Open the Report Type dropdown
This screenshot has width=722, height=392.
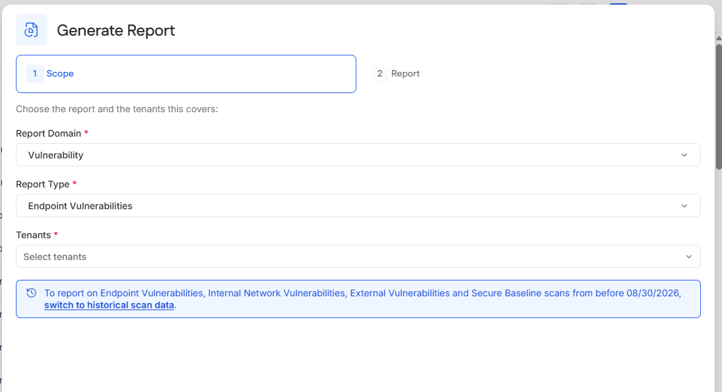(358, 205)
